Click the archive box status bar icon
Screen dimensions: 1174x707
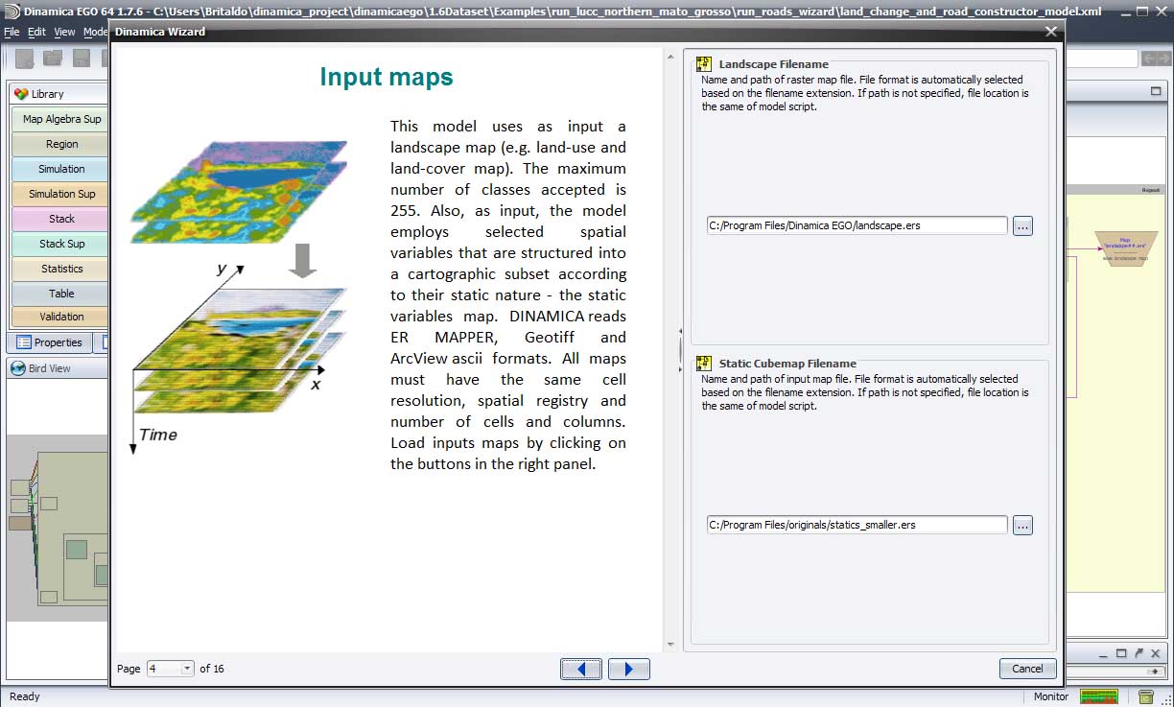tap(1146, 696)
